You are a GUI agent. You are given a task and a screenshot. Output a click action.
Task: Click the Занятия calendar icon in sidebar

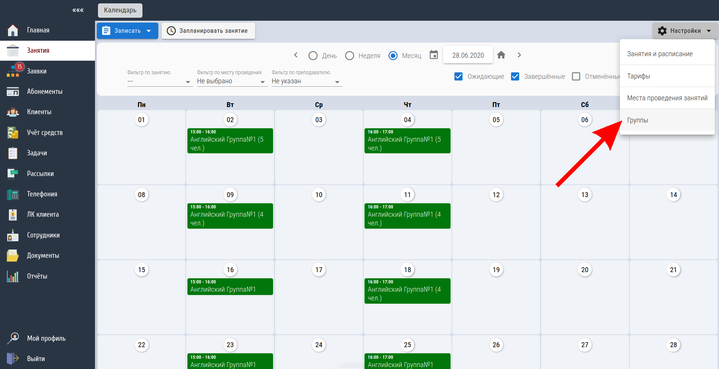pyautogui.click(x=13, y=51)
